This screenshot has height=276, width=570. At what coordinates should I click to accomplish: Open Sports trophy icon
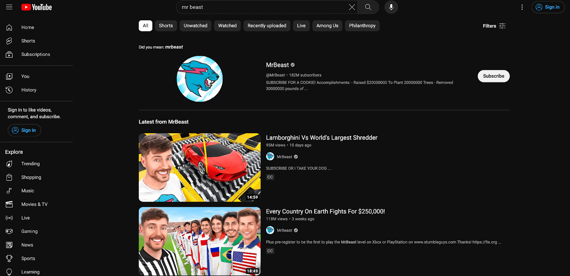point(9,259)
